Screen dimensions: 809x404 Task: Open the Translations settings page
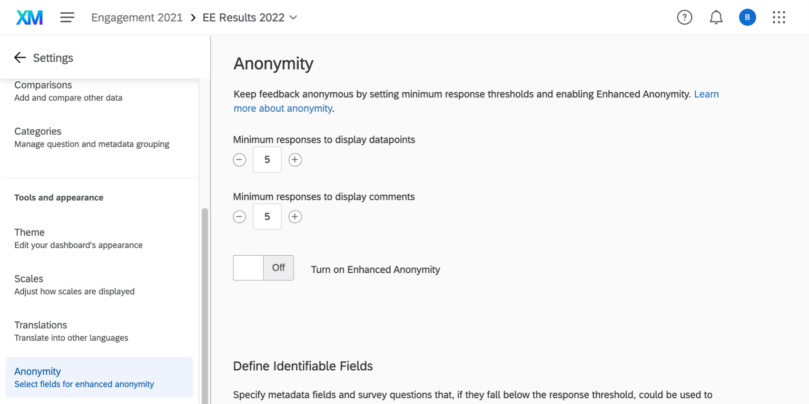[x=40, y=325]
